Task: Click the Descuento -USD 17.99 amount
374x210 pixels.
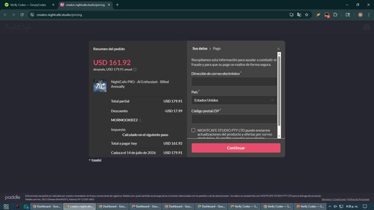Action: (x=173, y=111)
